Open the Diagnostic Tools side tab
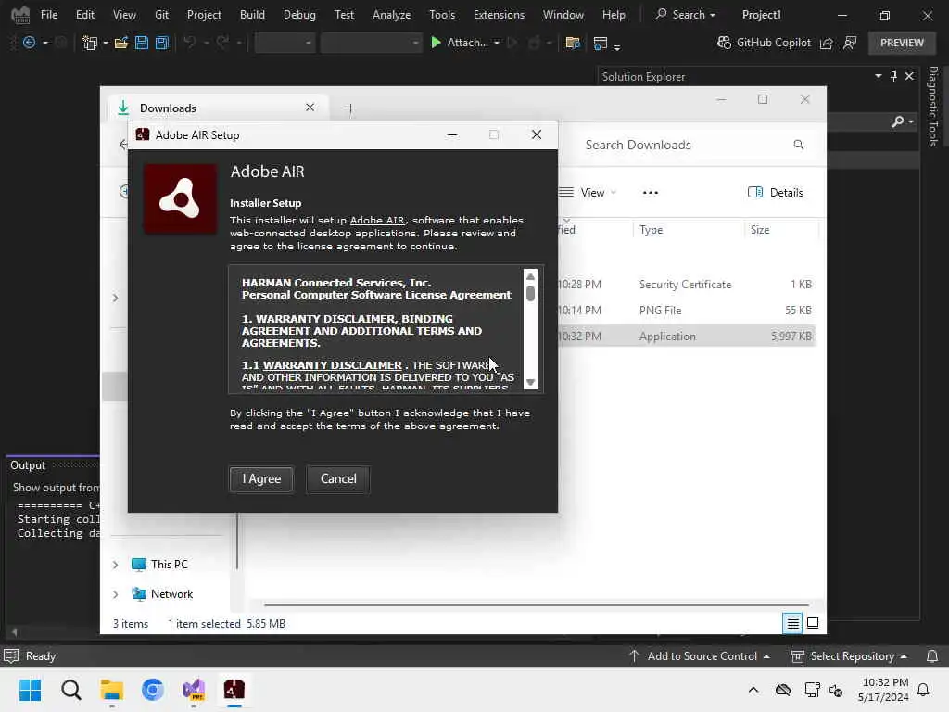The width and height of the screenshot is (949, 712). pos(932,106)
